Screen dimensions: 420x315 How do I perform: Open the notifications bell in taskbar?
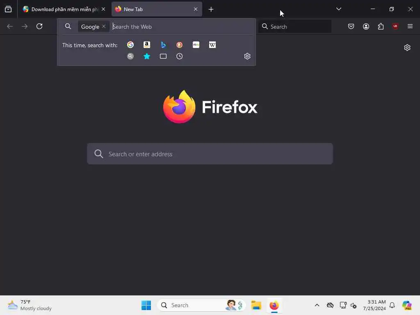(x=392, y=305)
